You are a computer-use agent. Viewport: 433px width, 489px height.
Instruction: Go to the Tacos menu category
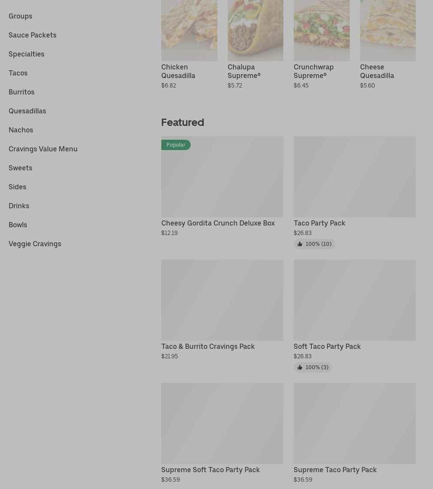click(18, 73)
